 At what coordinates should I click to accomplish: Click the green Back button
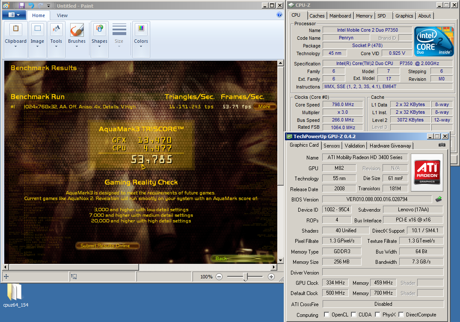pos(243,258)
